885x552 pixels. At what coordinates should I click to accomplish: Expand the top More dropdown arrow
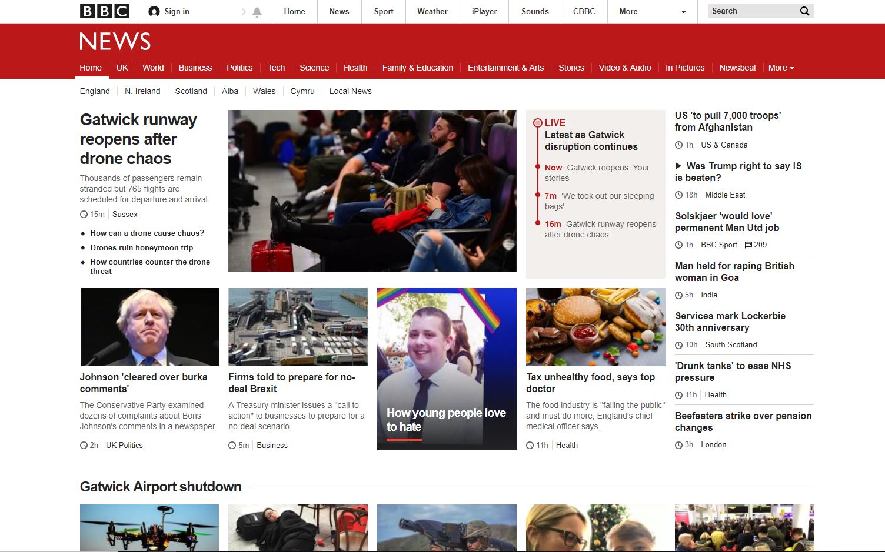(683, 12)
